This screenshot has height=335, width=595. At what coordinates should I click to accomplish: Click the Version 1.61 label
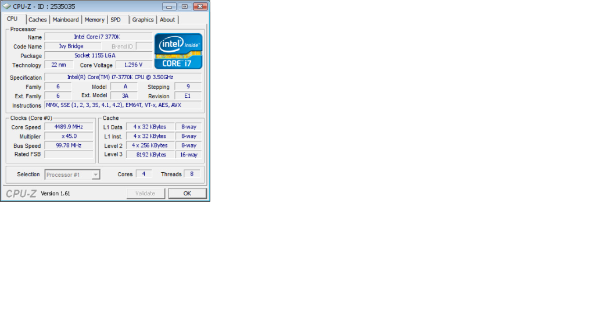coord(55,193)
